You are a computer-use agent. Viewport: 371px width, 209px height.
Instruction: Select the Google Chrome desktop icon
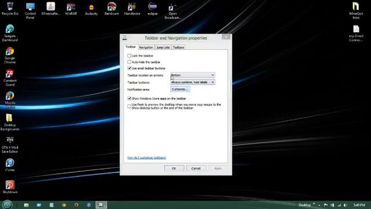click(x=10, y=55)
